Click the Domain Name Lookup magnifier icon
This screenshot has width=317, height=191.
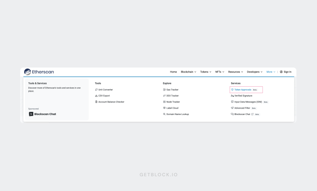[164, 114]
